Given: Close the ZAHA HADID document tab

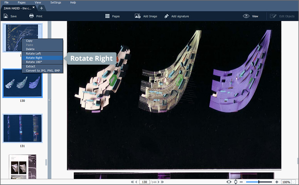Looking at the screenshot, I should click(34, 7).
